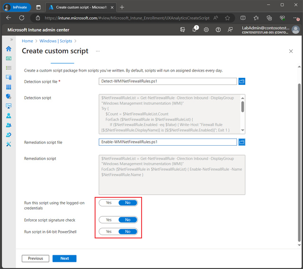The width and height of the screenshot is (303, 269).
Task: Set logged-on credentials option to No
Action: click(x=128, y=203)
